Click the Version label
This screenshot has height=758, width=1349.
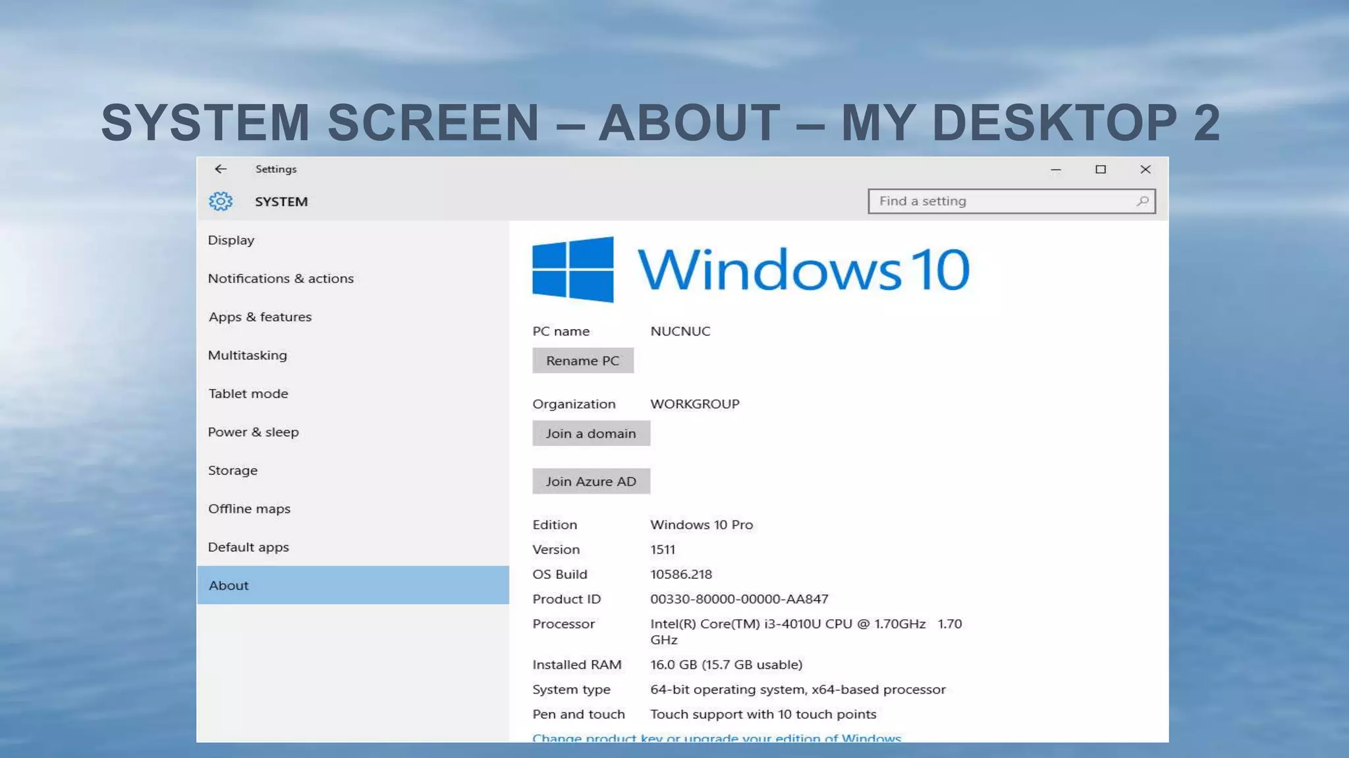556,550
